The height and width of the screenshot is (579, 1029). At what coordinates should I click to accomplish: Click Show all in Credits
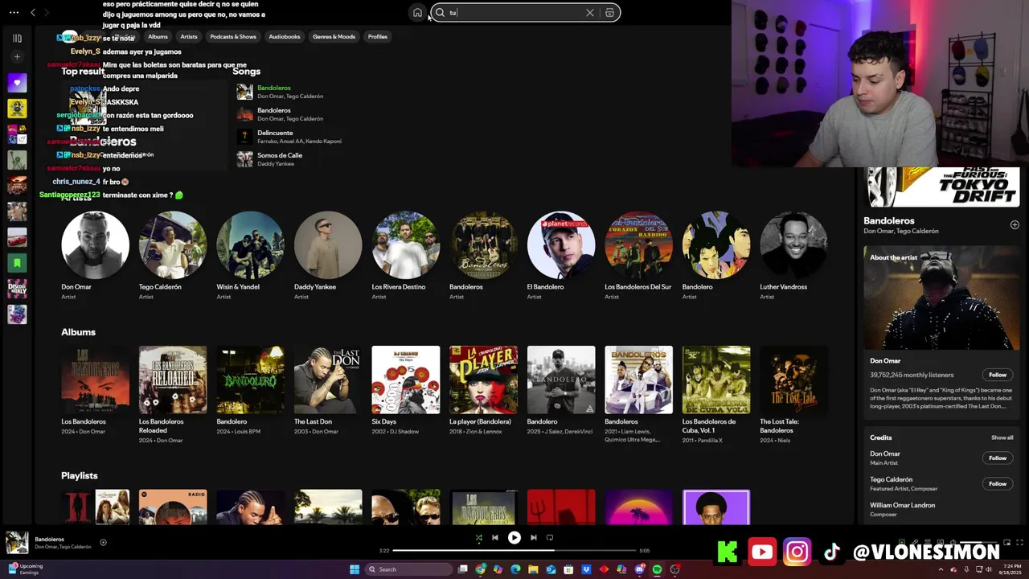coord(1002,437)
